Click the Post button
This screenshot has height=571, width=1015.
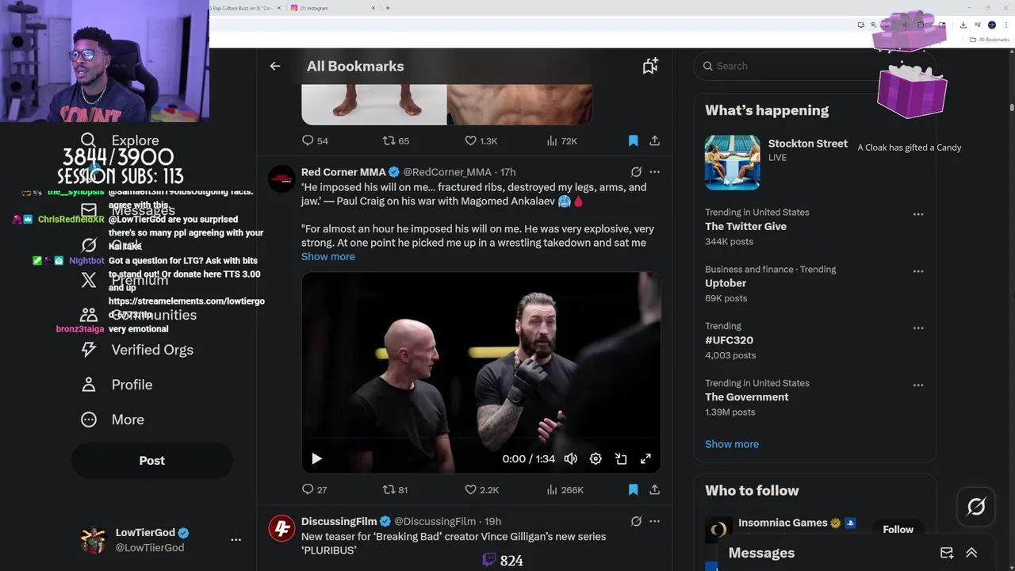coord(152,461)
